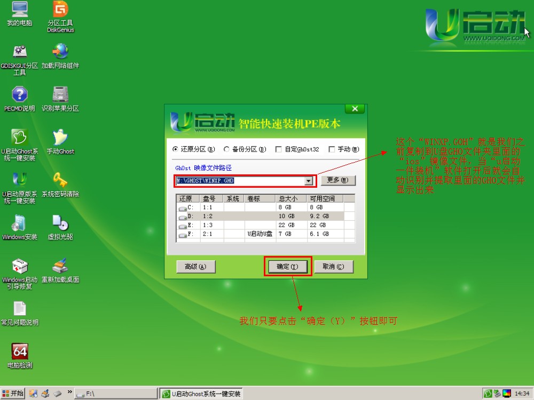Launch U启动原版系统一键安装 icon

click(19, 188)
